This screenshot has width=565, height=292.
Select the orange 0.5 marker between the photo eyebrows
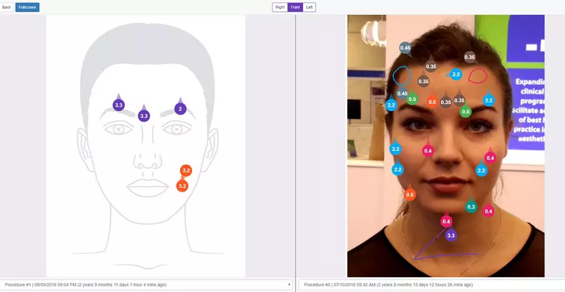coord(432,102)
